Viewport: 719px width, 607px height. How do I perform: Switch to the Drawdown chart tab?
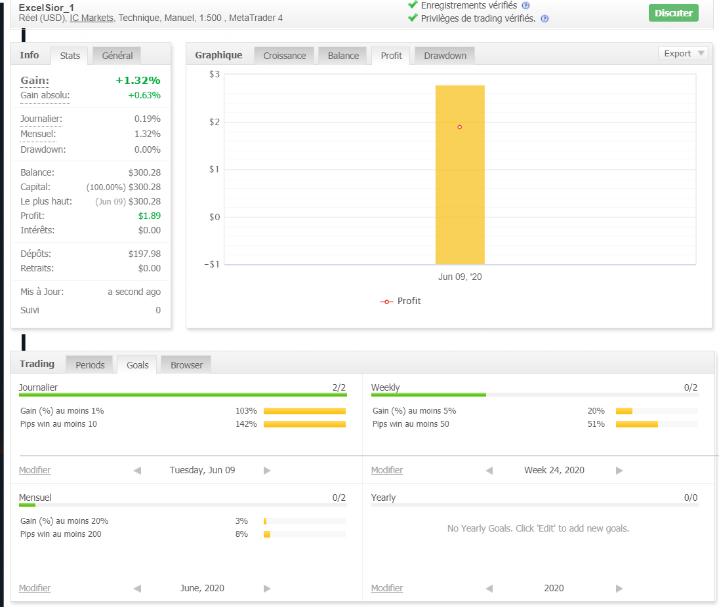[x=445, y=56]
